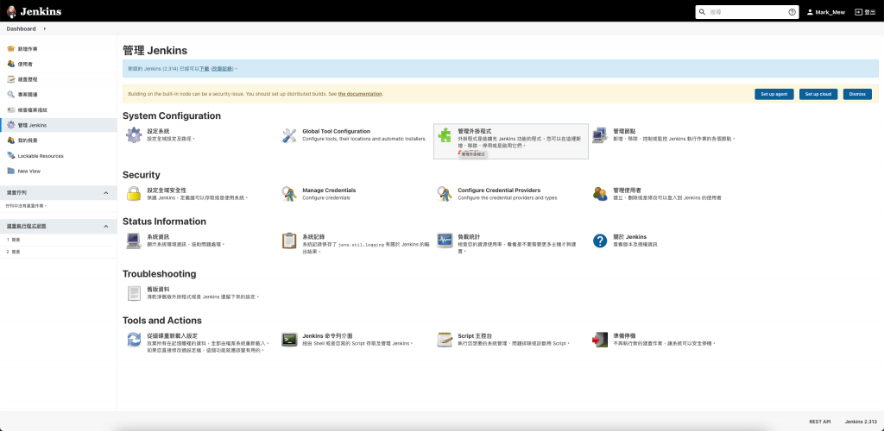884x431 pixels.
Task: Click the Jenkins 命令列介面 title
Action: (x=327, y=336)
